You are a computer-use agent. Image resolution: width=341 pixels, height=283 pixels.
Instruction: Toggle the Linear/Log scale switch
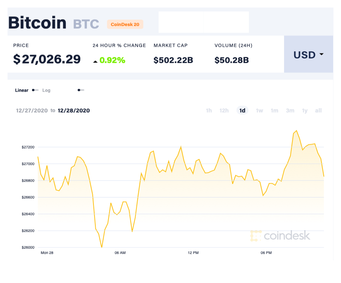35,90
